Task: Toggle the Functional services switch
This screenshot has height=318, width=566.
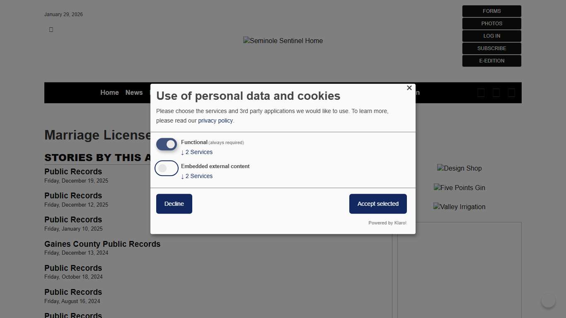Action: pos(167,145)
